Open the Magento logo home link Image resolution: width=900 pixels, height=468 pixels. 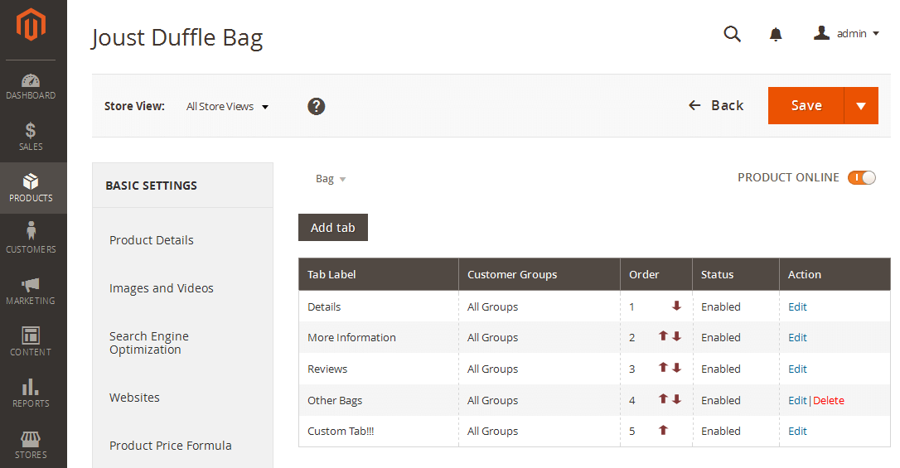[x=31, y=25]
